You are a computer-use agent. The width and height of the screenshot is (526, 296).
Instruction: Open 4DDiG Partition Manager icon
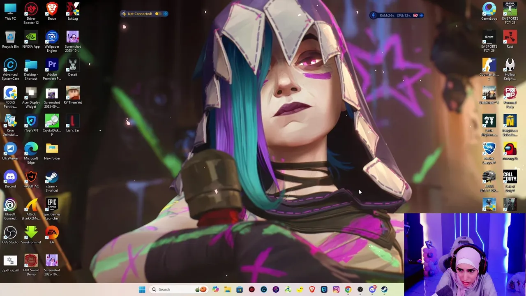click(x=10, y=97)
